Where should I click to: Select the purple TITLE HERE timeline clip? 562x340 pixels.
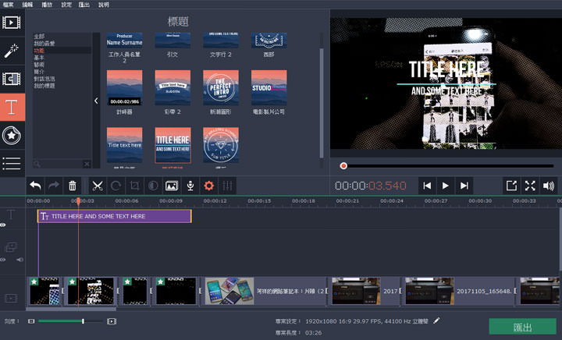pos(115,216)
